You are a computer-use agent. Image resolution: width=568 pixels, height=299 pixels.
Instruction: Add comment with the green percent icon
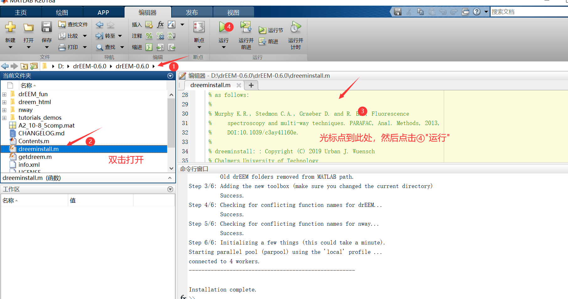149,36
